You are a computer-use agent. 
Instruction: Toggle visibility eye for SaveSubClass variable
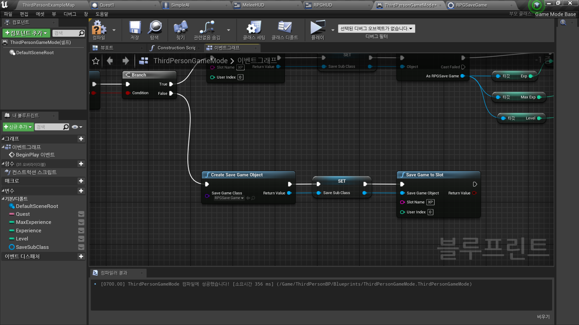point(81,247)
